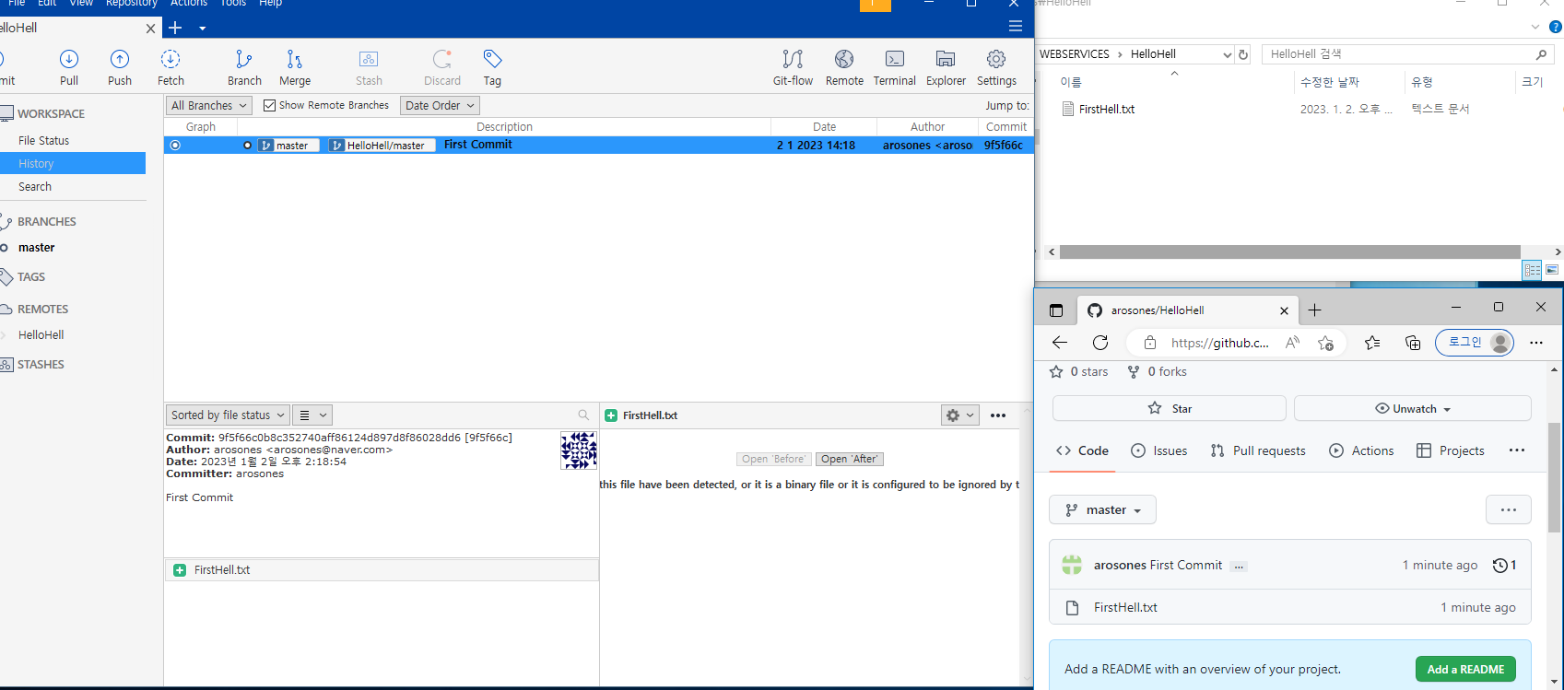Open the GitHub Actions tab

click(1361, 450)
